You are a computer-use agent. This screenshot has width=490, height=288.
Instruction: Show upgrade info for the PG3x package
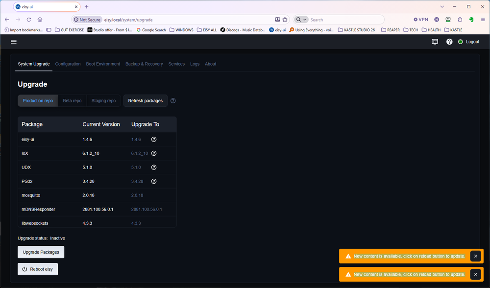pos(154,181)
